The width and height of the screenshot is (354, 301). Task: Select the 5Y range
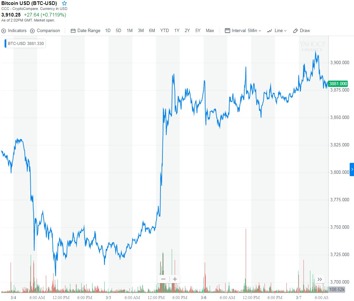[198, 31]
